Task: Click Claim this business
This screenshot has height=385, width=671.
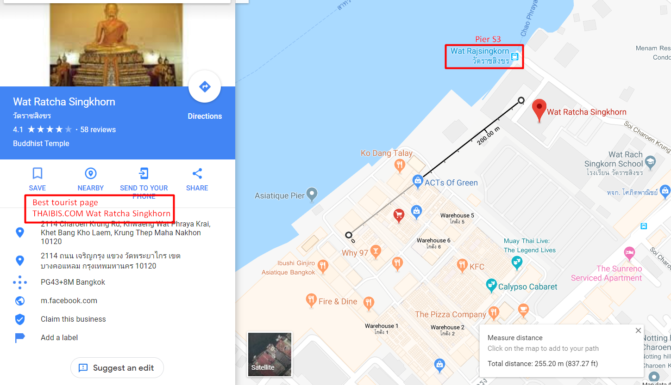Action: pyautogui.click(x=73, y=319)
